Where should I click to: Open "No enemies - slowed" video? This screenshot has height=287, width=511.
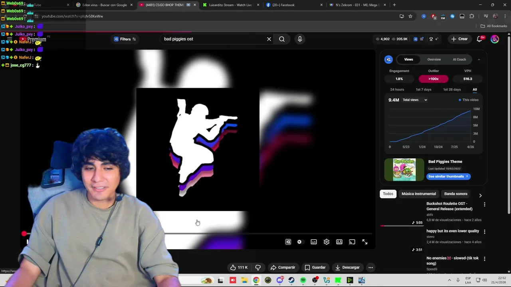(x=452, y=261)
